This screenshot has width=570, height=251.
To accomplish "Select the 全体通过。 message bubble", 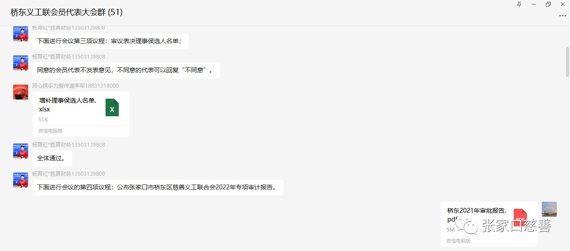I will (x=52, y=159).
